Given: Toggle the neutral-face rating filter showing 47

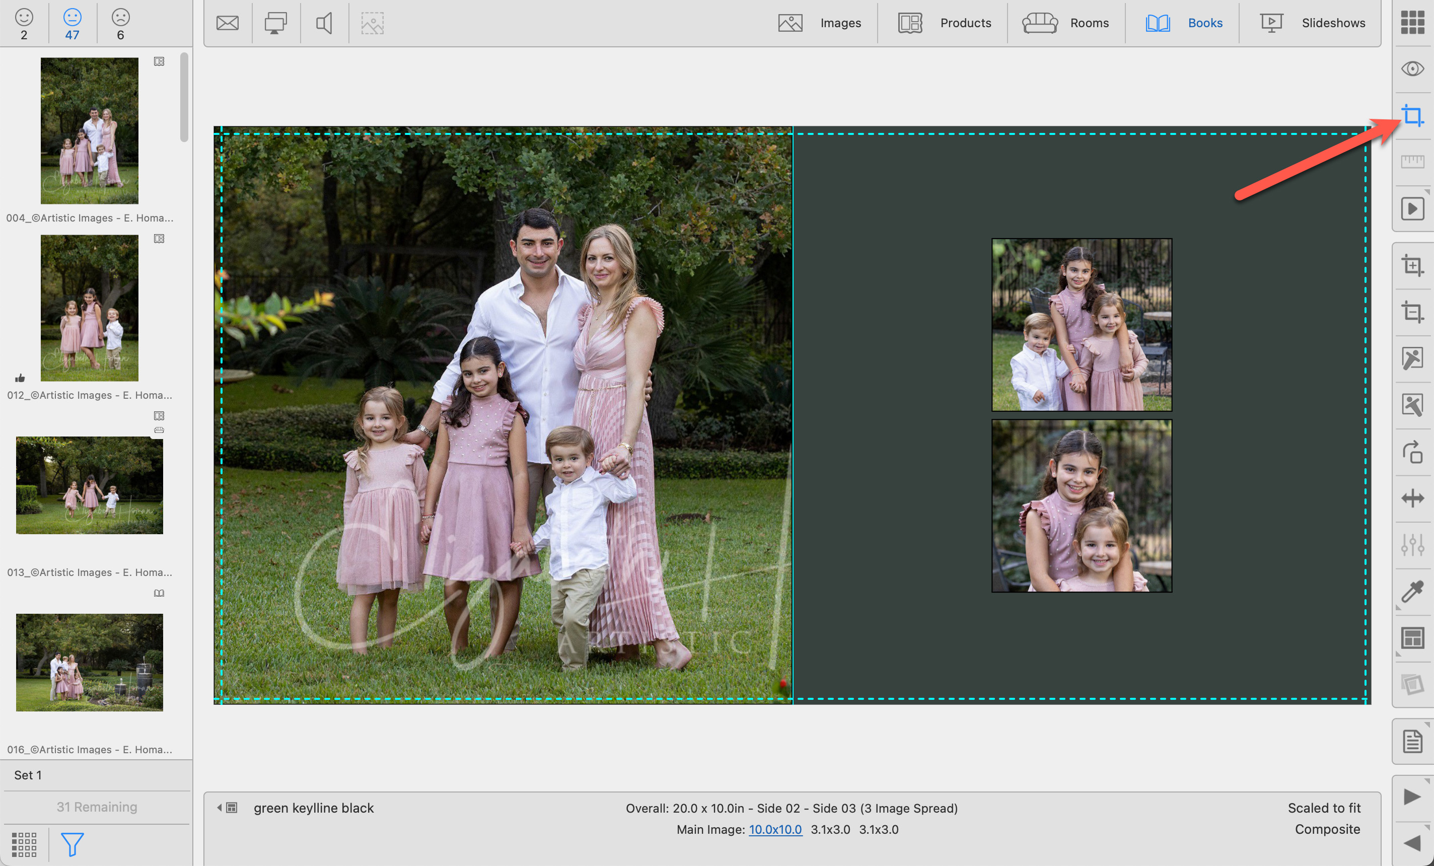Looking at the screenshot, I should (72, 23).
